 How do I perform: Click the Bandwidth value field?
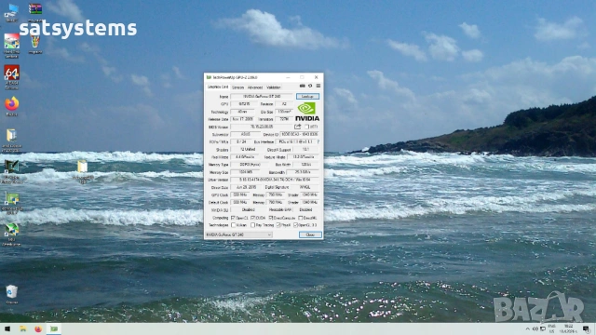point(304,172)
